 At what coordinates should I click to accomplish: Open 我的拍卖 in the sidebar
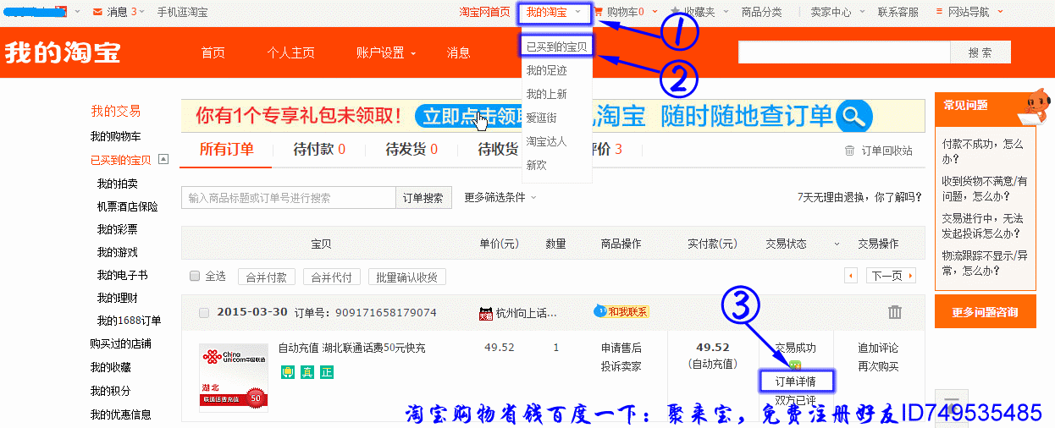tap(117, 183)
